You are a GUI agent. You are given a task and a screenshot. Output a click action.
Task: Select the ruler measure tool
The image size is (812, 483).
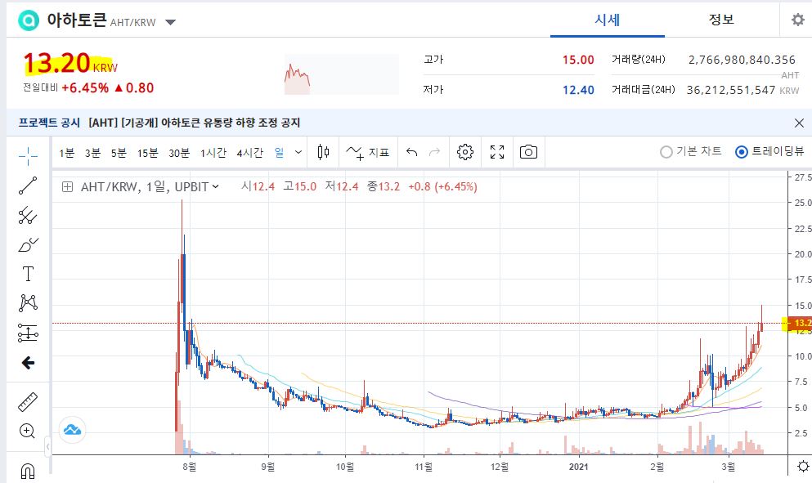28,402
